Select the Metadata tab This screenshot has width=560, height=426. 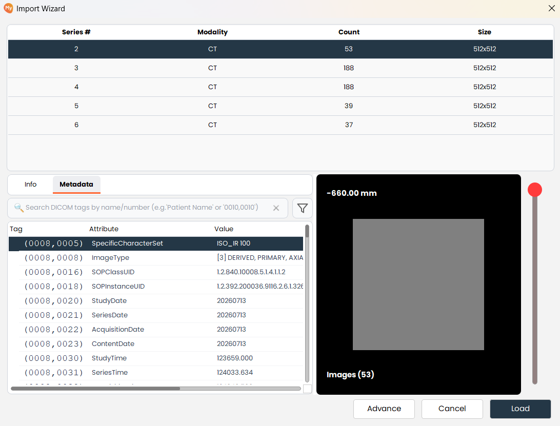(x=76, y=184)
